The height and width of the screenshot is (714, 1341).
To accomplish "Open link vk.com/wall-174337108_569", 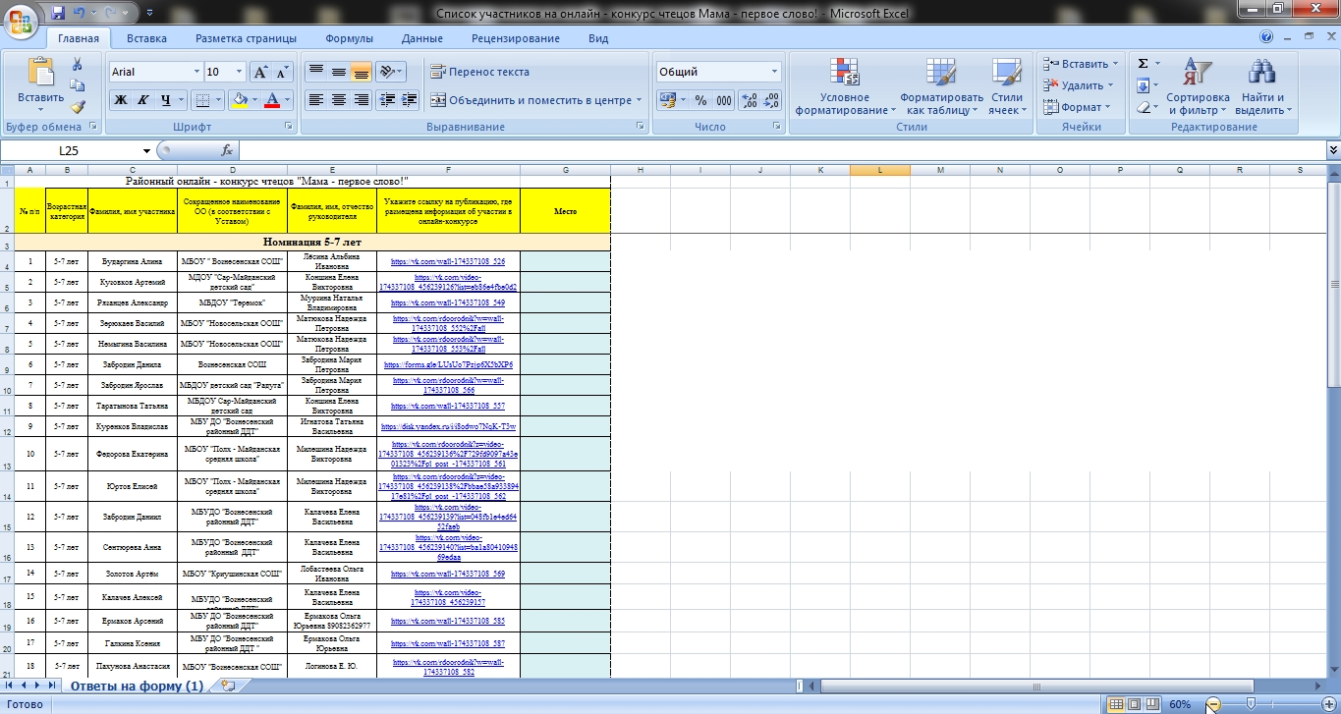I will click(448, 574).
